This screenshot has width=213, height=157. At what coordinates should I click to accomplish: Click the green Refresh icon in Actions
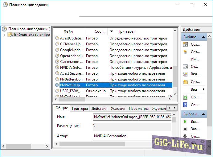185,97
